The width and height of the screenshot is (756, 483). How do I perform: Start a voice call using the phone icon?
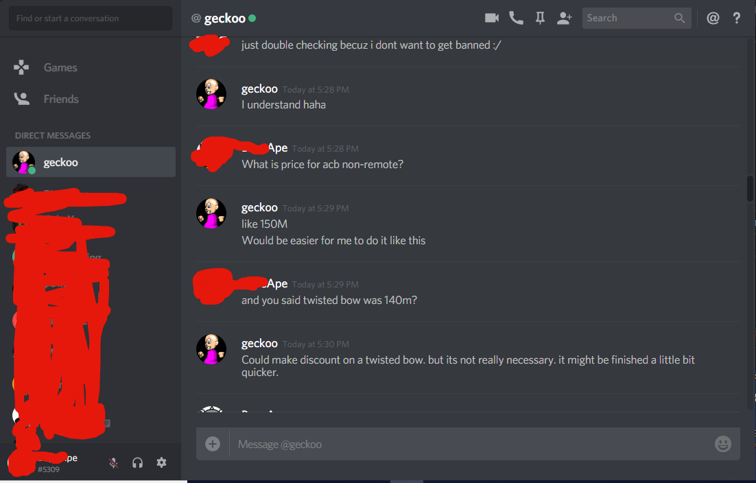click(x=516, y=19)
